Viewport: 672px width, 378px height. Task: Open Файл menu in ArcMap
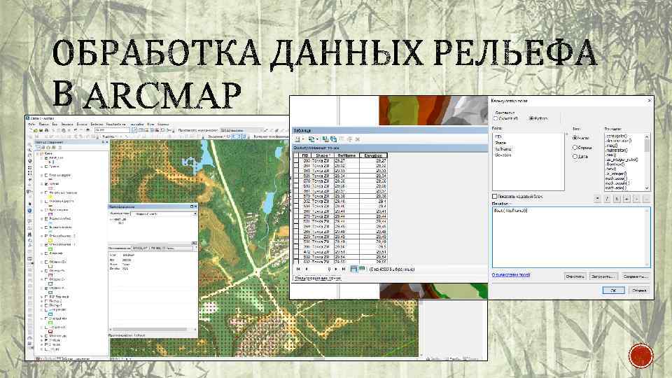(31, 125)
